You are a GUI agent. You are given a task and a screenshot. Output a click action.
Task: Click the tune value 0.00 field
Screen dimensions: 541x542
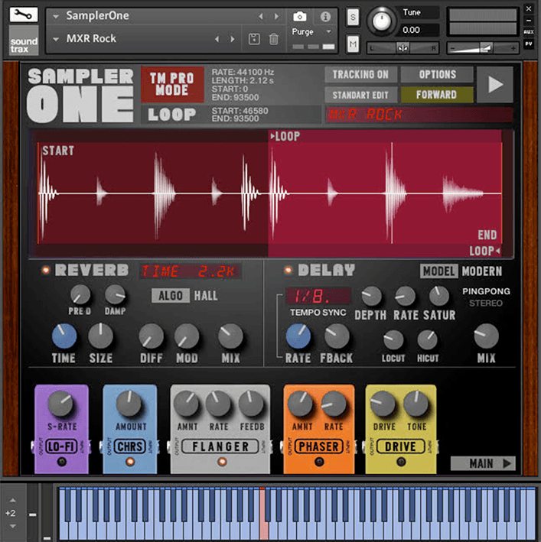[420, 30]
